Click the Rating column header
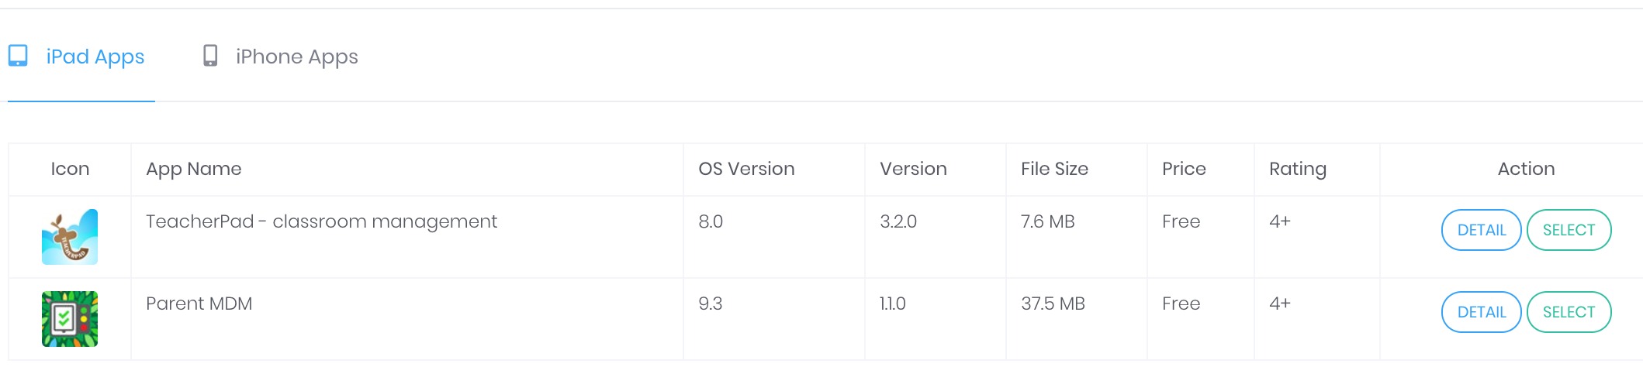 pos(1298,169)
